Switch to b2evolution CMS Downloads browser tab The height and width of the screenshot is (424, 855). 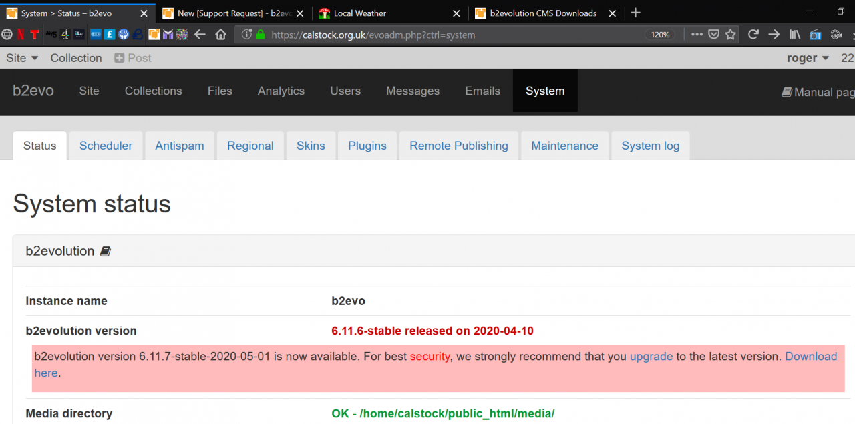(546, 13)
